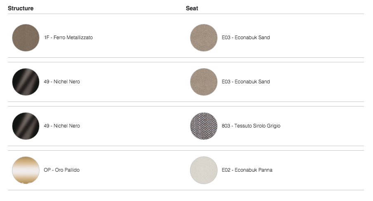Click the 'OP - Oro Pallido' label

click(61, 170)
